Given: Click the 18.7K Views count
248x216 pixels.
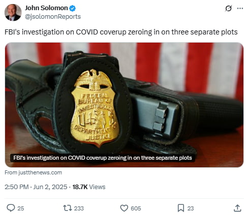Looking at the screenshot, I should click(x=89, y=187).
